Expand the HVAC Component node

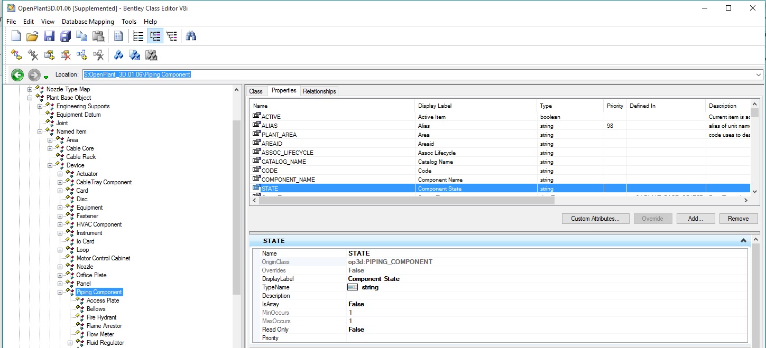pos(60,224)
